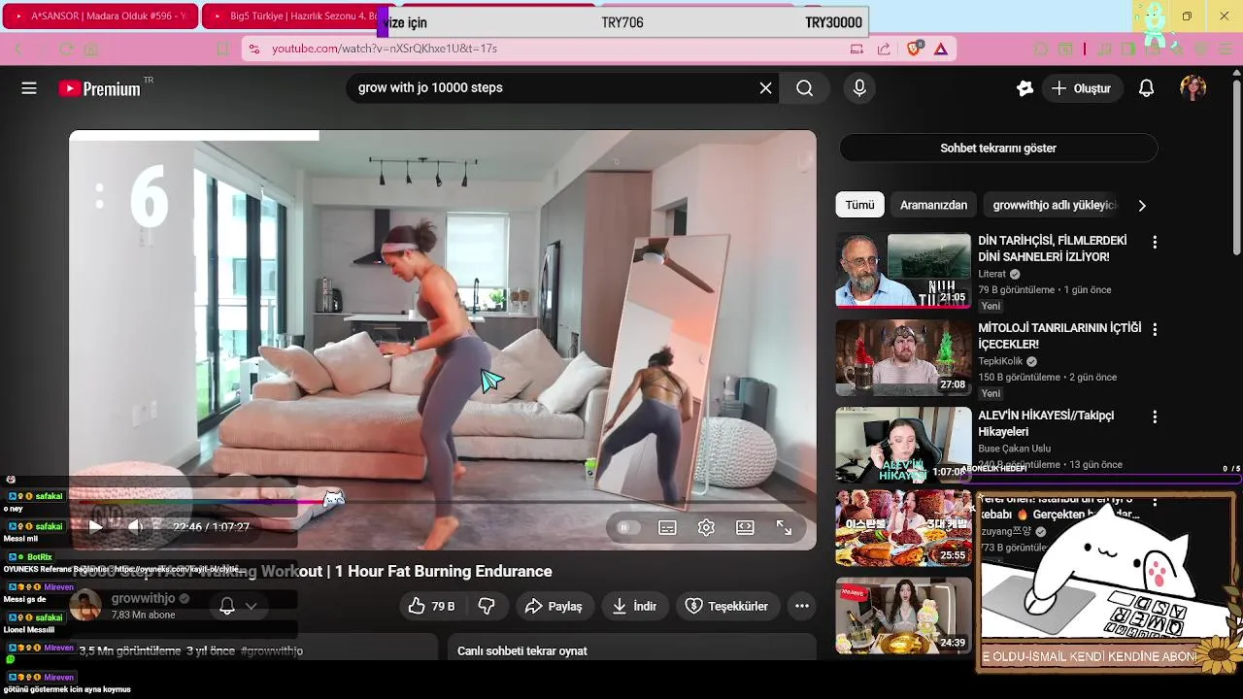Play the paused video
The height and width of the screenshot is (699, 1243).
pyautogui.click(x=95, y=527)
